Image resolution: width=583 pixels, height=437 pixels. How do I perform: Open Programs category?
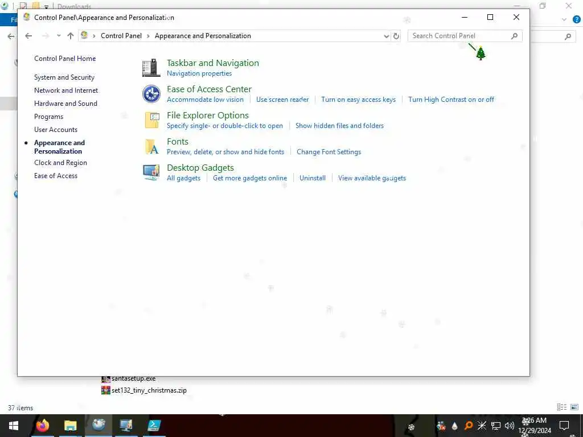click(49, 117)
